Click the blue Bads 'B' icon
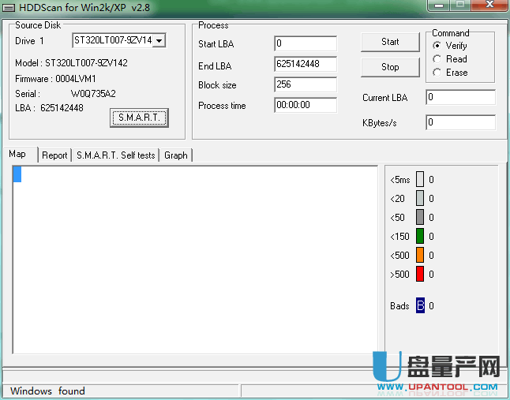Viewport: 510px width, 400px height. click(420, 305)
